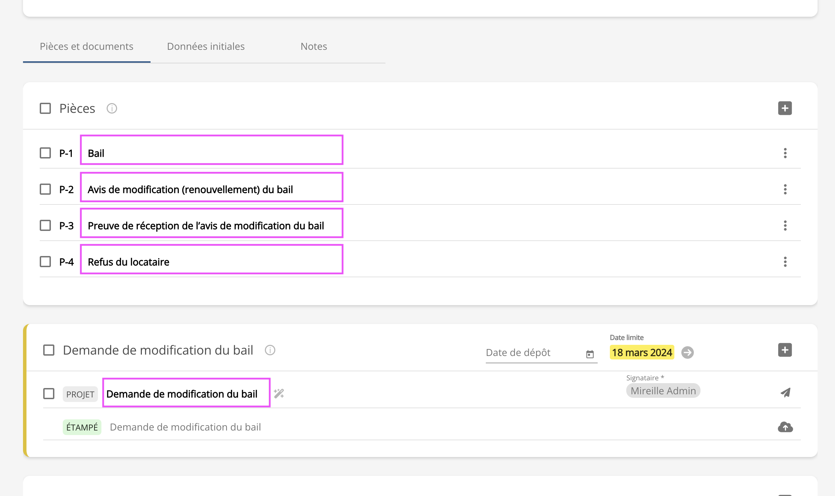Screen dimensions: 835x496
Task: Open the Preuve de réception document title
Action: pyautogui.click(x=206, y=226)
